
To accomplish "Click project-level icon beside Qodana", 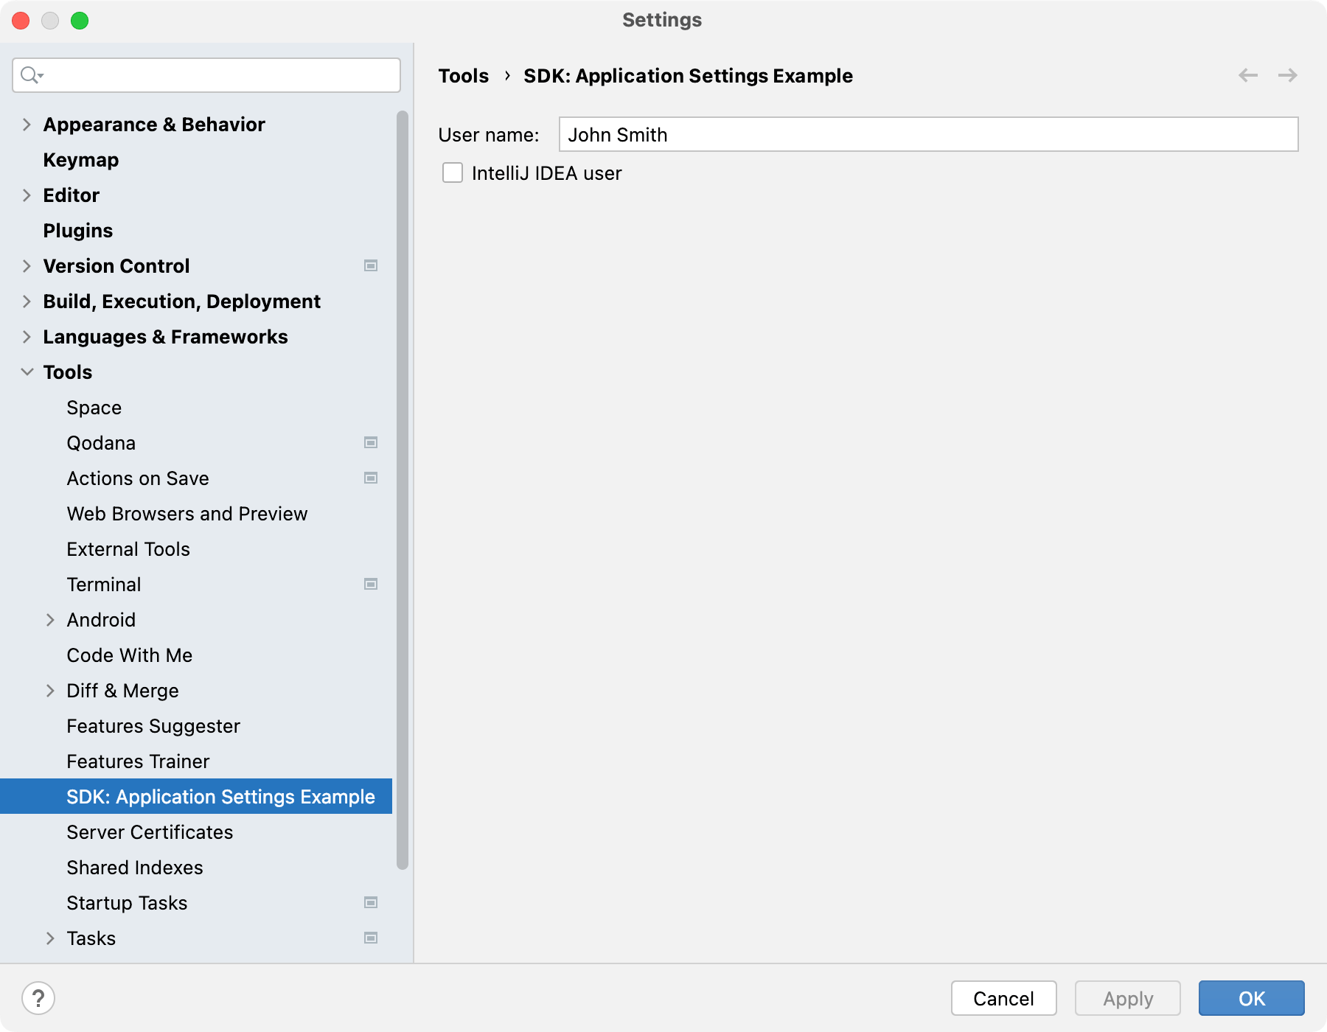I will (x=371, y=442).
